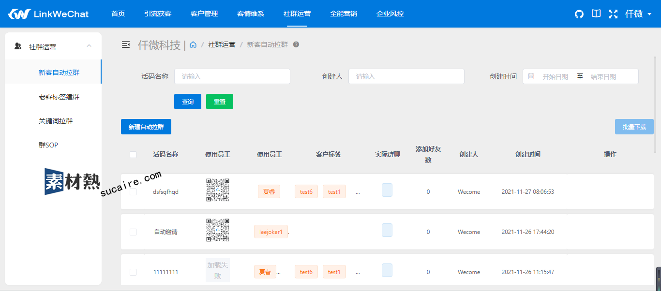Open the GitHub repository icon

pyautogui.click(x=579, y=14)
